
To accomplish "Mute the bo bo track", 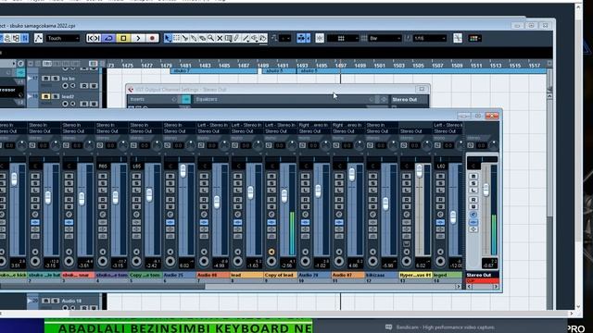I will coord(45,79).
